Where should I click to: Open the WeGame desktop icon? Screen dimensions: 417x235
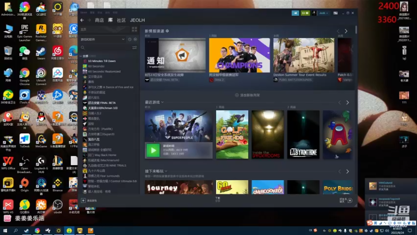pos(41,141)
